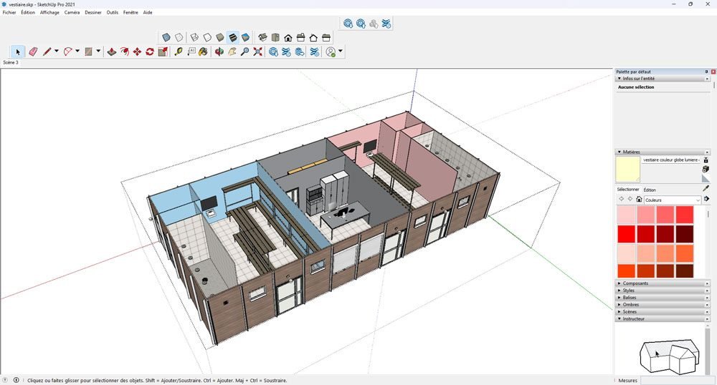Activate the Zoom magnifier tool
Screen dimensions: 717x385
[245, 52]
